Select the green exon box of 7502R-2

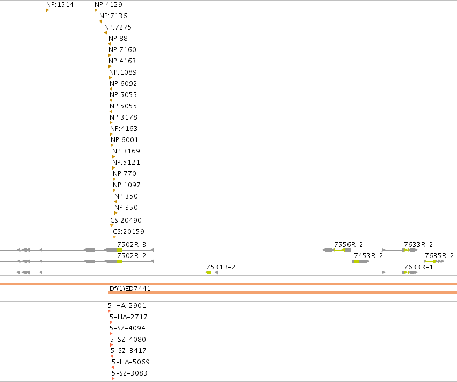tap(120, 261)
